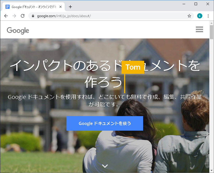Bookmark this page with the star icon
214x173 pixels.
[x=189, y=16]
